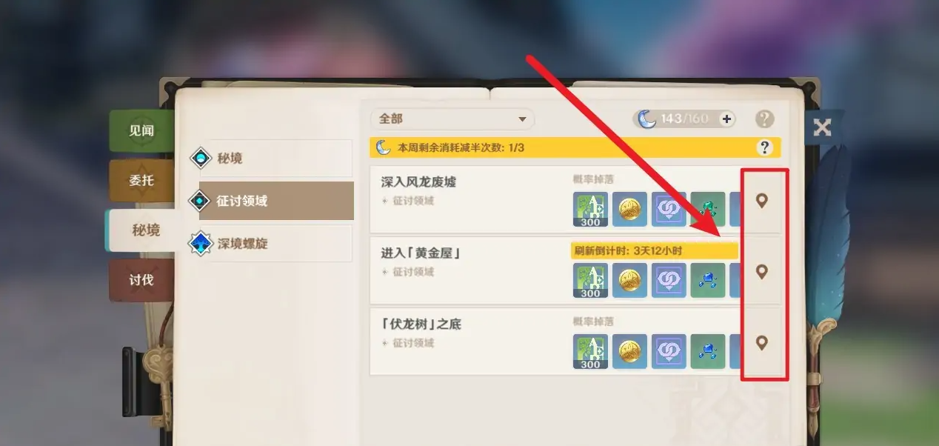Close the adventurer handbook with X
Image resolution: width=939 pixels, height=446 pixels.
click(822, 127)
